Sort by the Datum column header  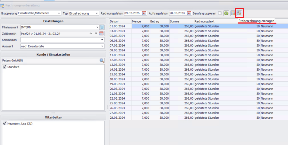120,21
